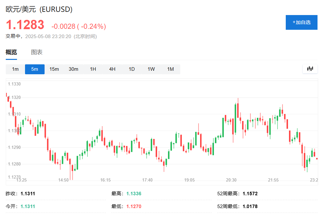Click the 21:55 time axis label
The height and width of the screenshot is (218, 322).
click(x=273, y=180)
